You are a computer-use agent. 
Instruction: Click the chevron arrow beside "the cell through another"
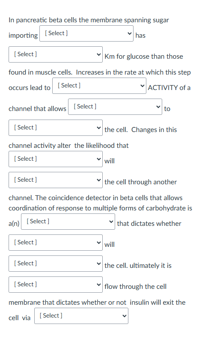(x=98, y=180)
